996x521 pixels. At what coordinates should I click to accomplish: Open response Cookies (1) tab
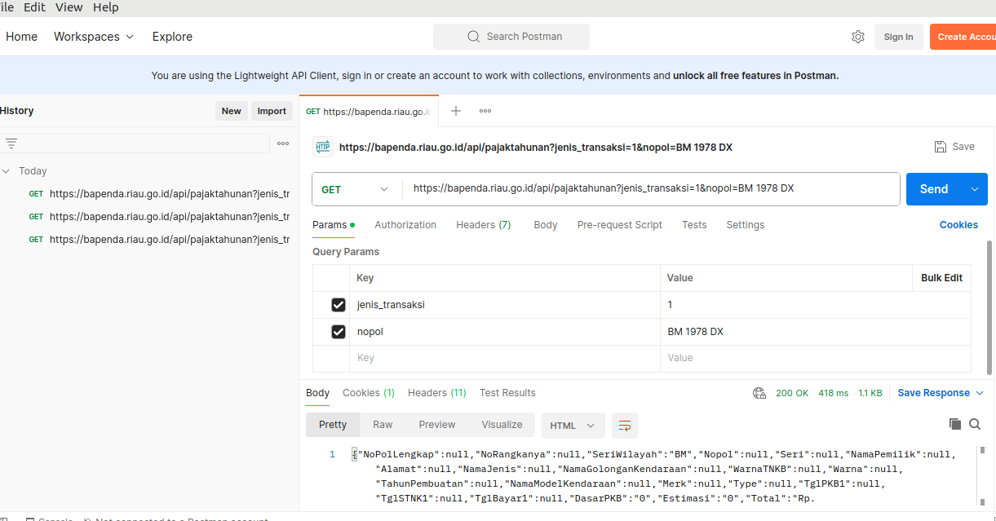369,393
